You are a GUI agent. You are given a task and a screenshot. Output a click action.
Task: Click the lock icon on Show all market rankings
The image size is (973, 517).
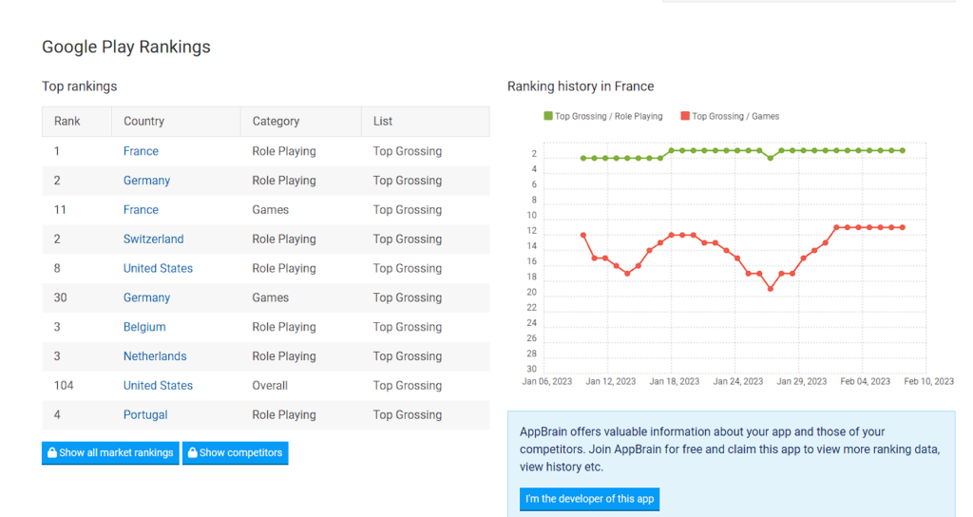pyautogui.click(x=52, y=453)
